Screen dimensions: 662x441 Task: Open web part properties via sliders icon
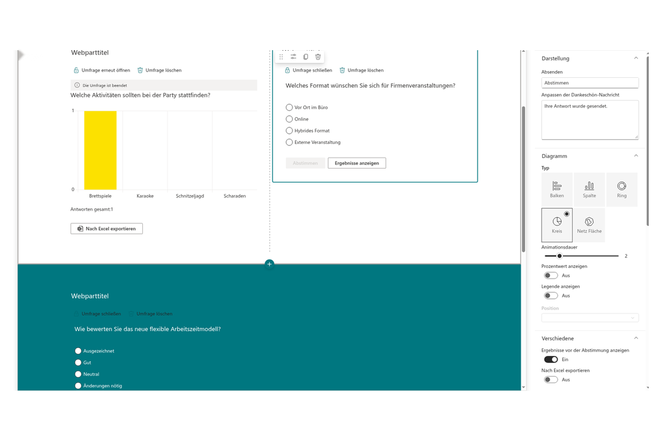tap(293, 57)
